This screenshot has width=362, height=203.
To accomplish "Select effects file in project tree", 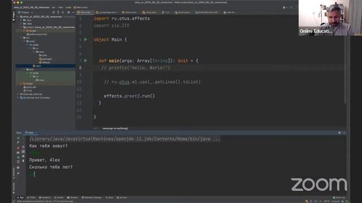I will click(45, 63).
